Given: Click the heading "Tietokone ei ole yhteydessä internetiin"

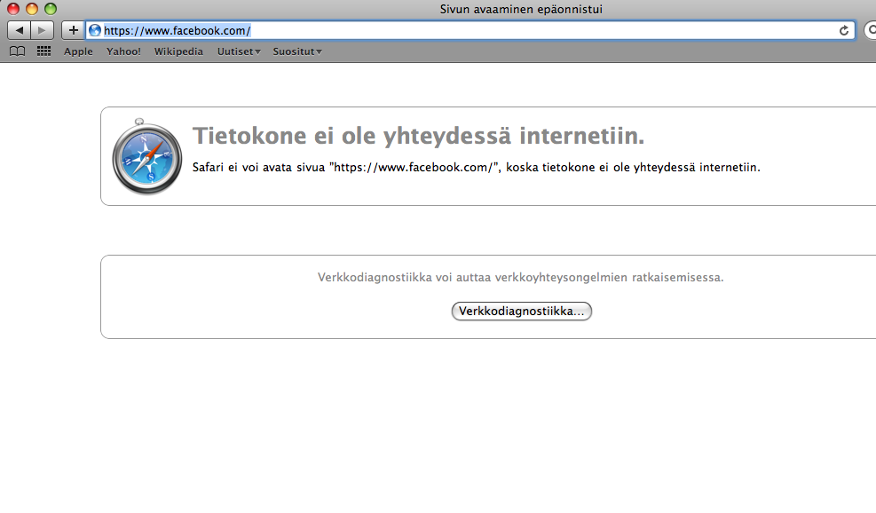Looking at the screenshot, I should point(418,137).
